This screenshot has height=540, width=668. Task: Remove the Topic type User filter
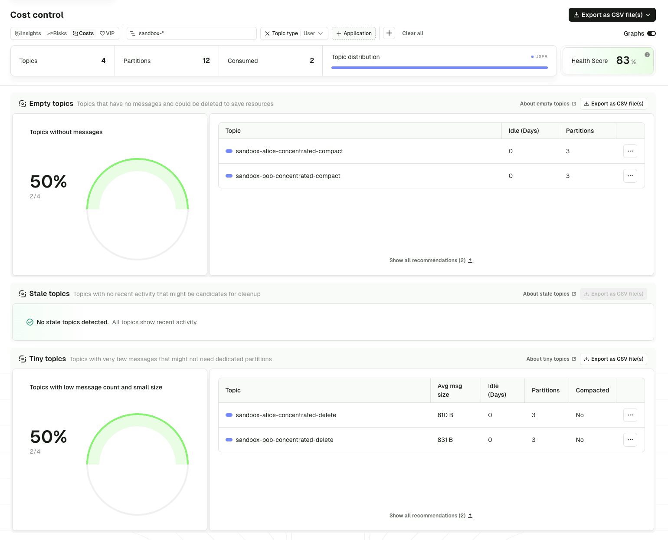pos(267,33)
